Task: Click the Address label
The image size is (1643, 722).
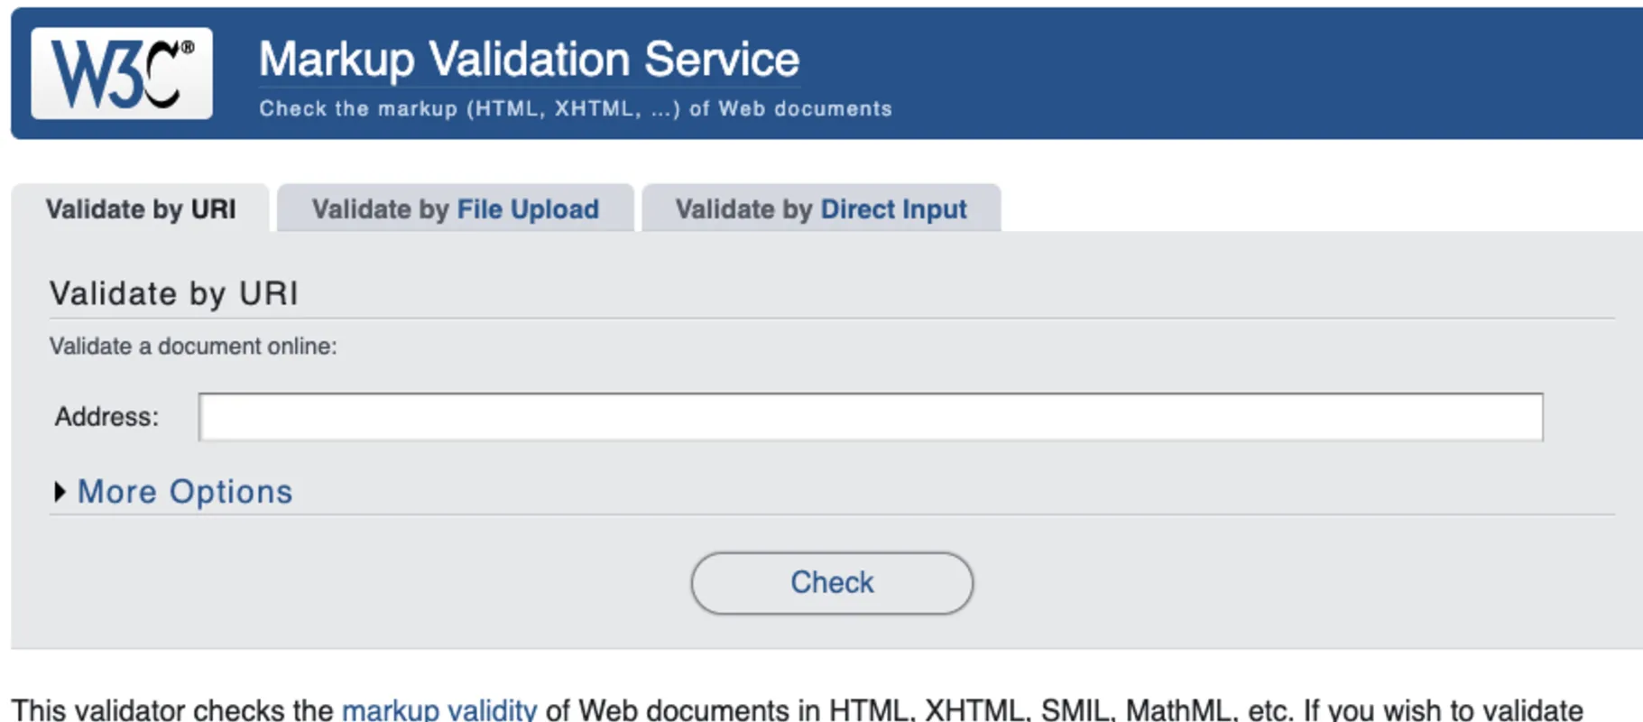Action: (106, 417)
